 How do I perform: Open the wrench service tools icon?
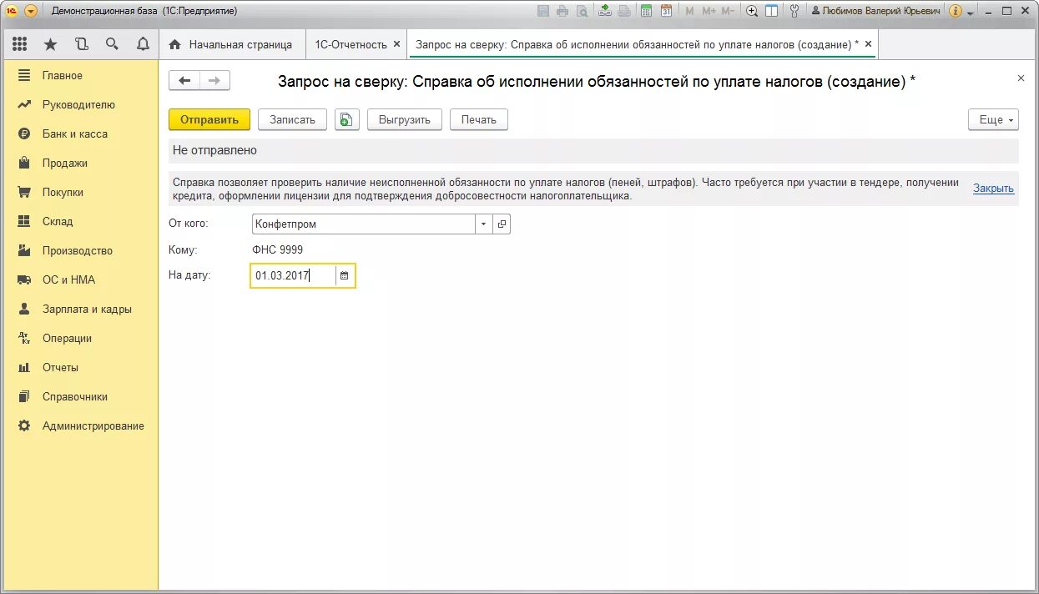pyautogui.click(x=794, y=11)
